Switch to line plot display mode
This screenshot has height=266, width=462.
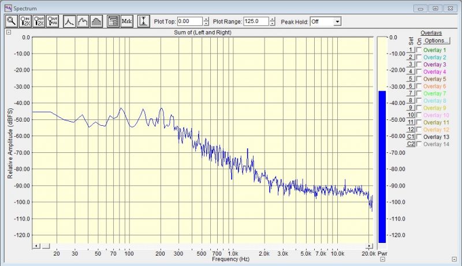69,21
